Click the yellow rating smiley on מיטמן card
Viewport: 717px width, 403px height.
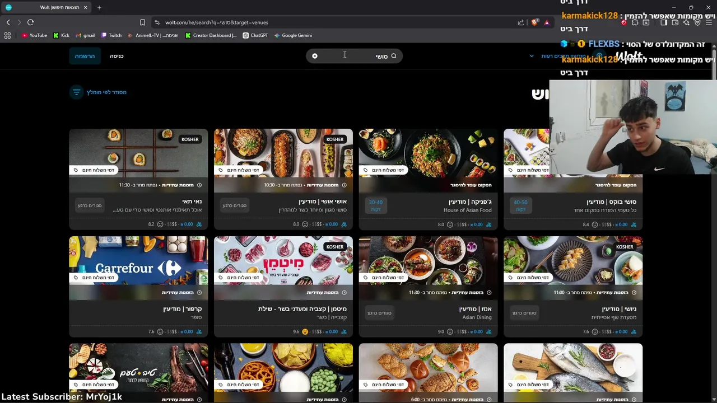(x=305, y=331)
